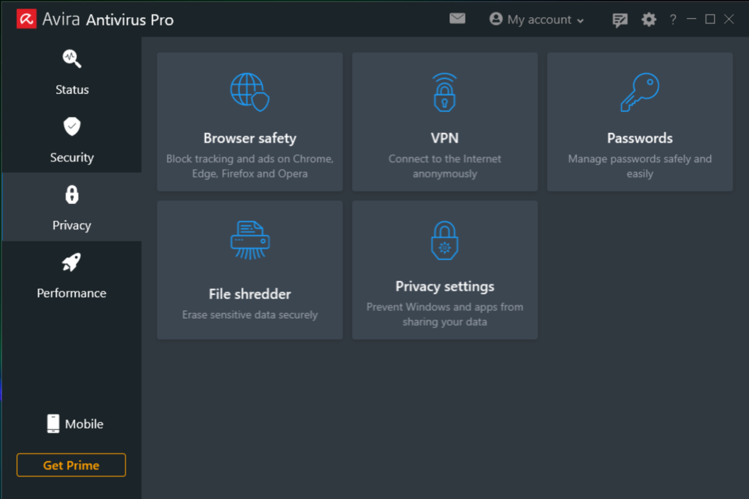
Task: Open Performance via the rocket icon
Action: click(x=72, y=262)
